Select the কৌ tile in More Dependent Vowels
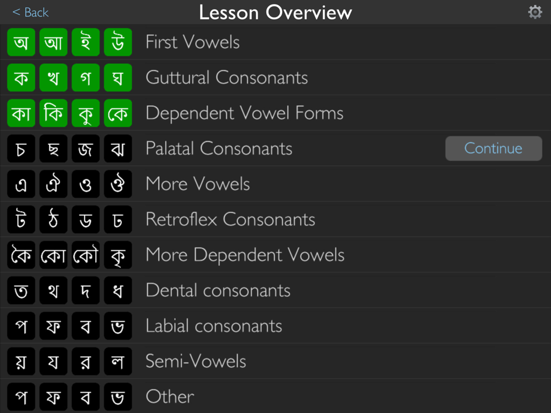This screenshot has height=413, width=551. point(86,255)
